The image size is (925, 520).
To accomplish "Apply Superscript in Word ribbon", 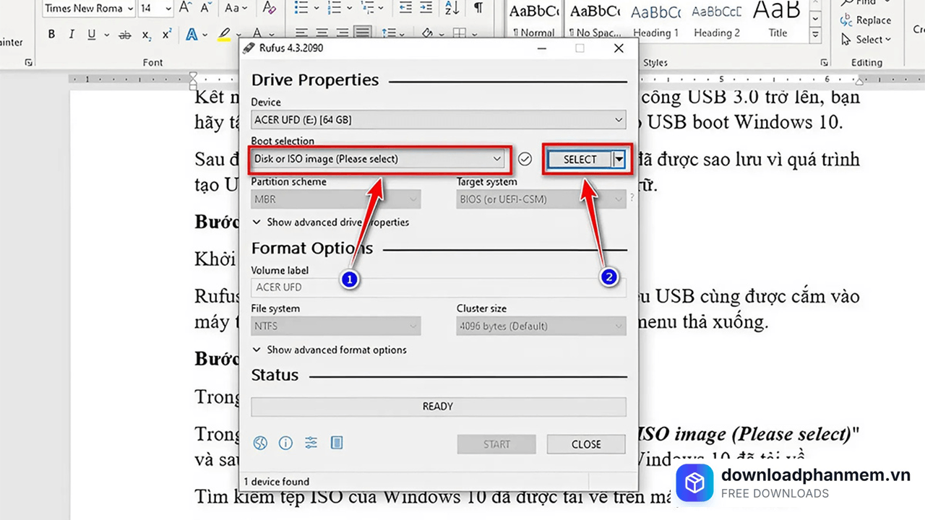I will pyautogui.click(x=167, y=35).
